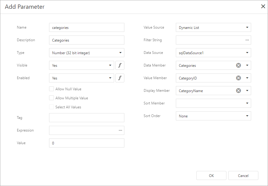Click into the Tag input field
The width and height of the screenshot is (268, 186).
click(86, 118)
